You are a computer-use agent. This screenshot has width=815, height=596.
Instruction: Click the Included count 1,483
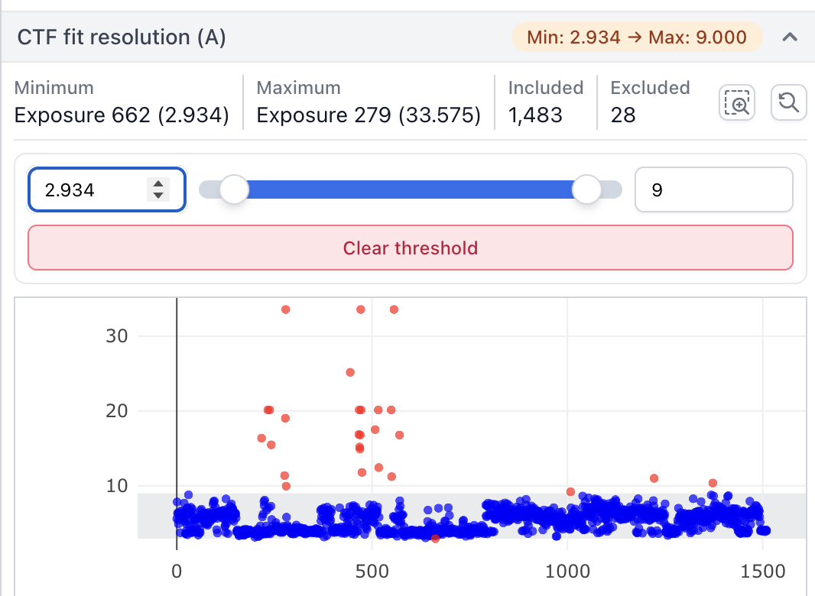pyautogui.click(x=535, y=115)
